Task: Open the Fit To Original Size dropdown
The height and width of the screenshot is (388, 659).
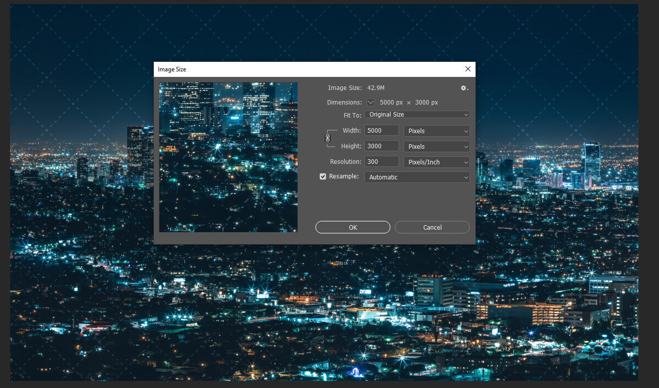Action: click(417, 115)
